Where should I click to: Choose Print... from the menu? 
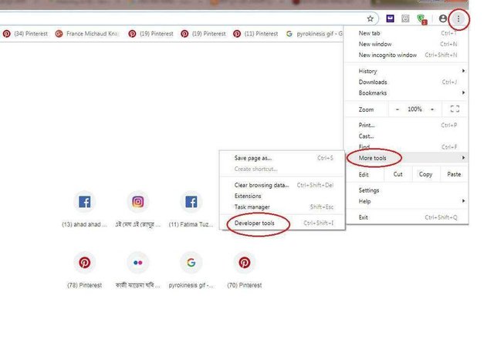pyautogui.click(x=406, y=125)
